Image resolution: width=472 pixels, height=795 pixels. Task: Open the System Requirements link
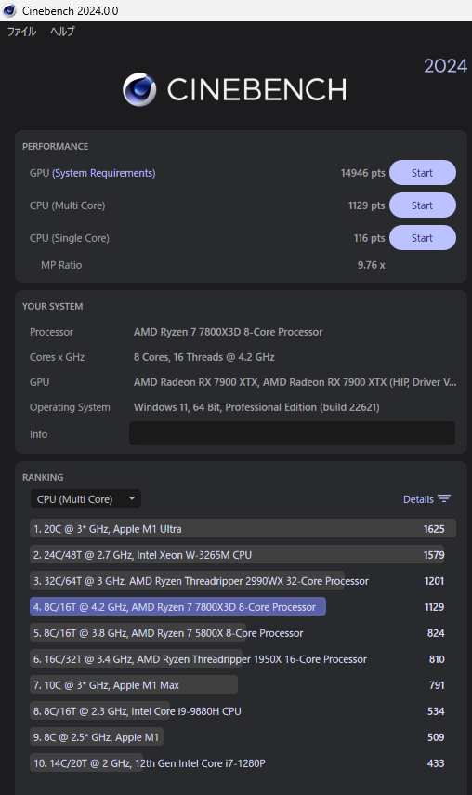click(x=104, y=173)
